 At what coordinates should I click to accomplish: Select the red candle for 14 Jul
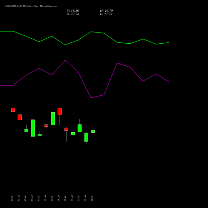59,111
